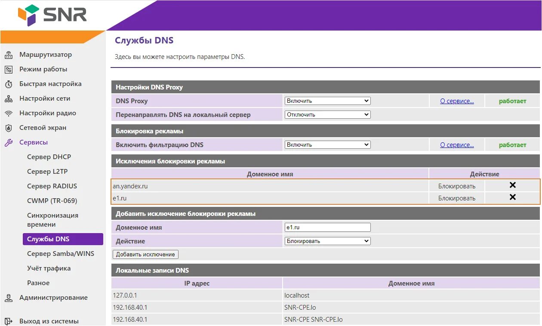Image resolution: width=542 pixels, height=326 pixels.
Task: Delete the an.yandex.ru exclusion with X
Action: [512, 185]
